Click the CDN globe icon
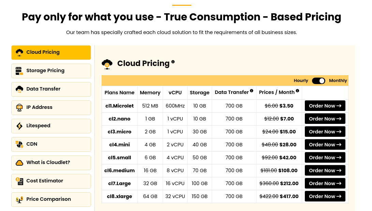 pyautogui.click(x=19, y=144)
